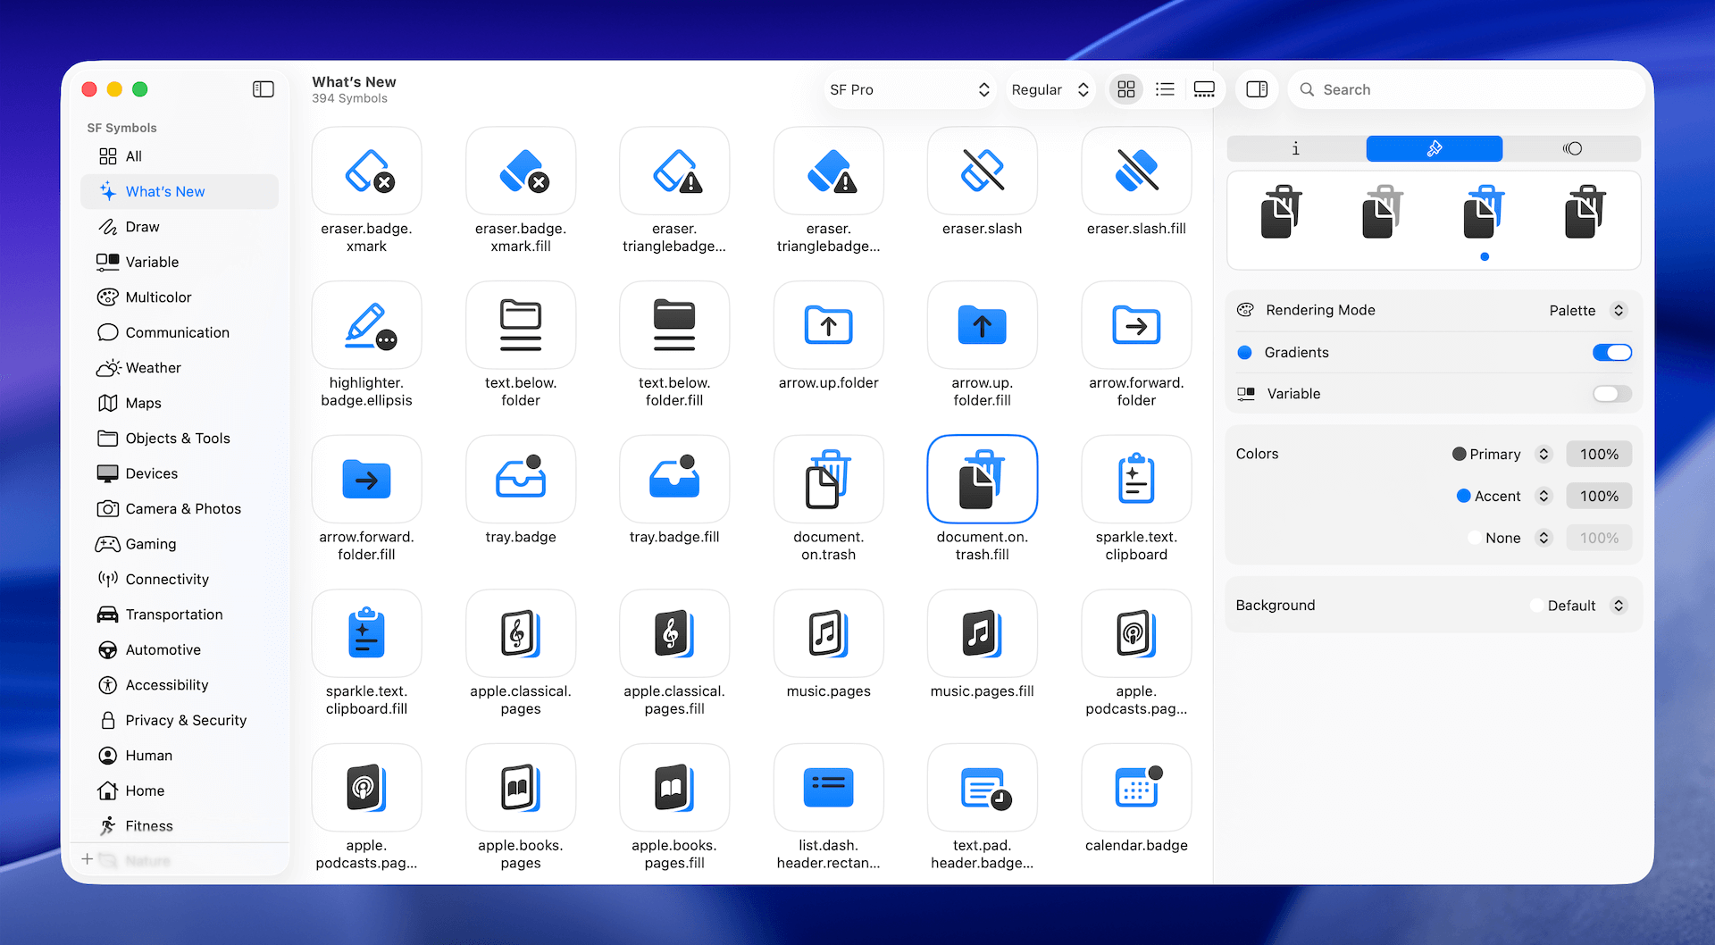Click inside the Search field
This screenshot has width=1715, height=945.
(x=1465, y=89)
